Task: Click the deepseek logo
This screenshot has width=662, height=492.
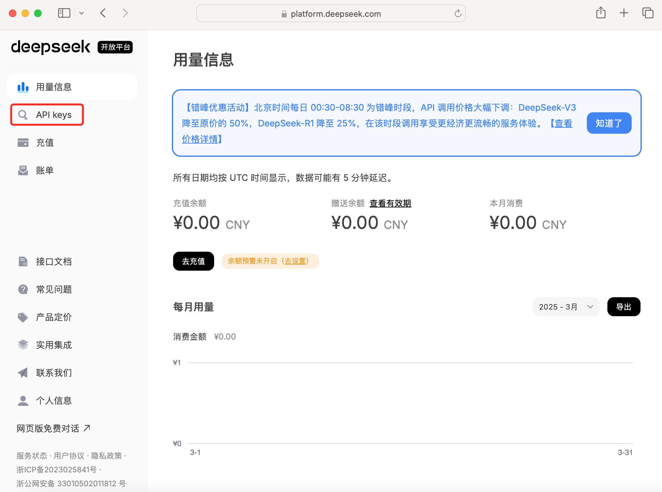Action: click(51, 47)
